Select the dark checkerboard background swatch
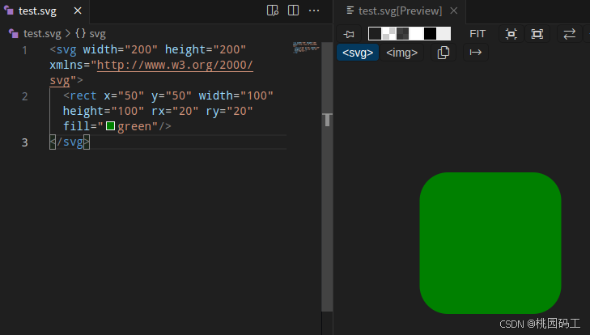The width and height of the screenshot is (590, 335). [x=402, y=33]
